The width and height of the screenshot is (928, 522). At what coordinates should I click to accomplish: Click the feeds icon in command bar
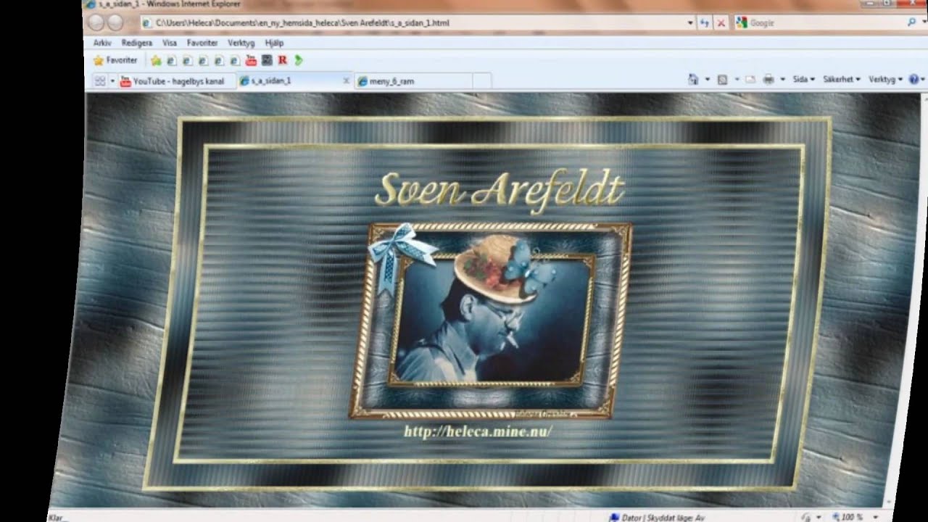point(722,80)
